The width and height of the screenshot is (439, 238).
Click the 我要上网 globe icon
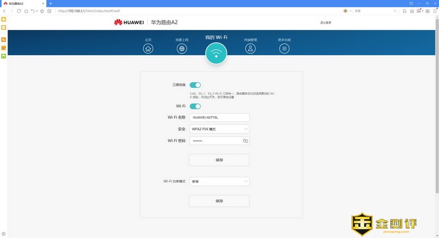[x=182, y=49]
